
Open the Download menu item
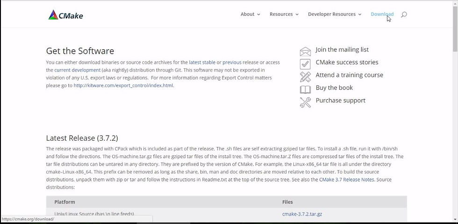point(382,14)
